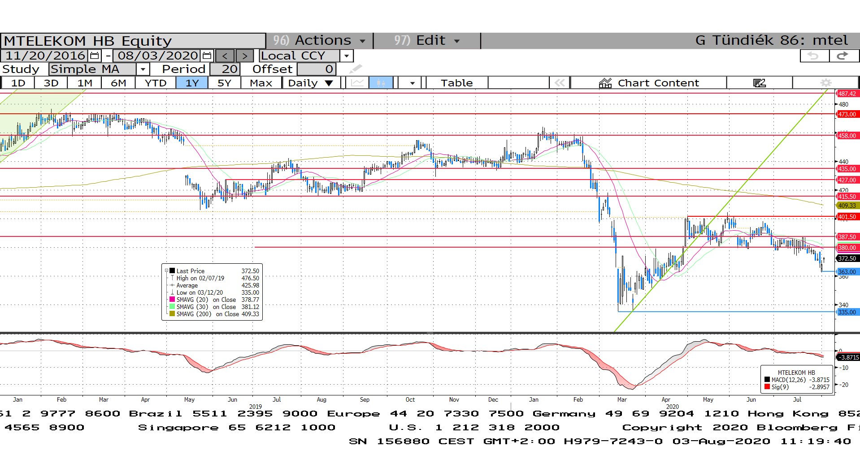Screen dimensions: 860x459
Task: Click the 427.00 price level label
Action: point(847,180)
